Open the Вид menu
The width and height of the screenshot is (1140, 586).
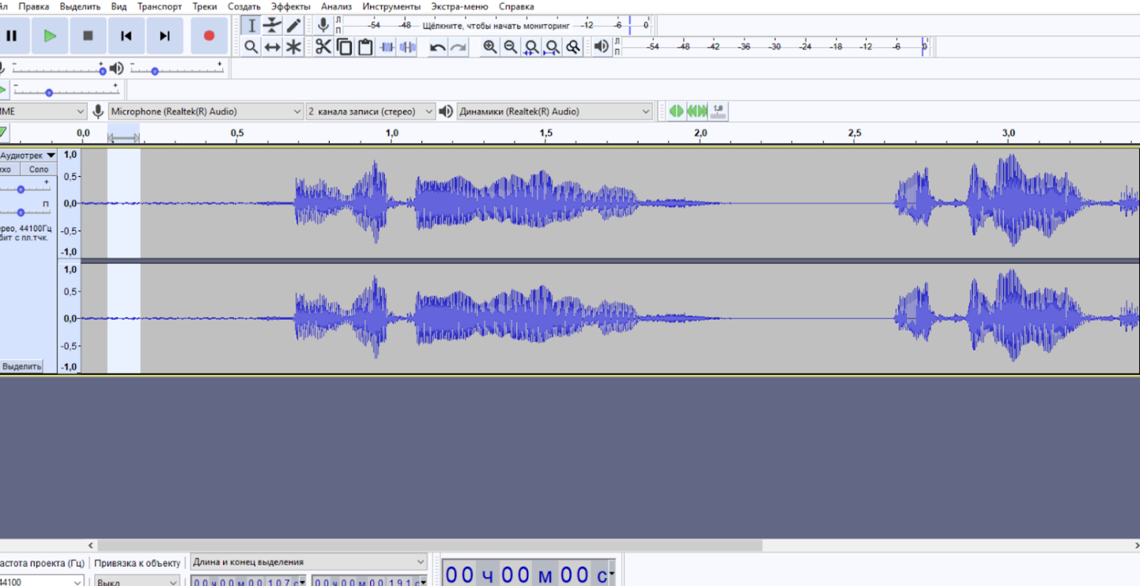(119, 6)
